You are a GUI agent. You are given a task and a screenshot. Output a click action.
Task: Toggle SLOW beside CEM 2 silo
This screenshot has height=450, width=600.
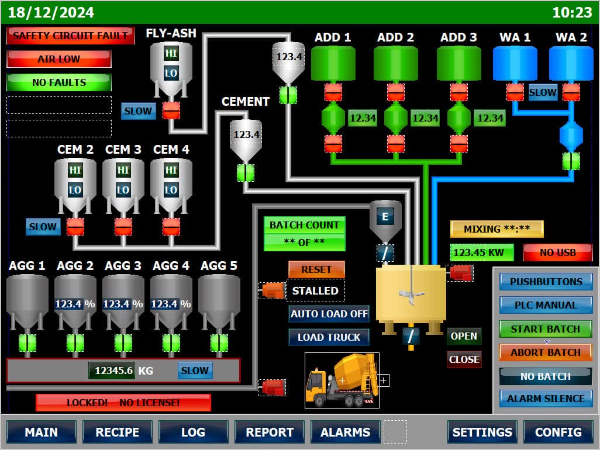43,226
